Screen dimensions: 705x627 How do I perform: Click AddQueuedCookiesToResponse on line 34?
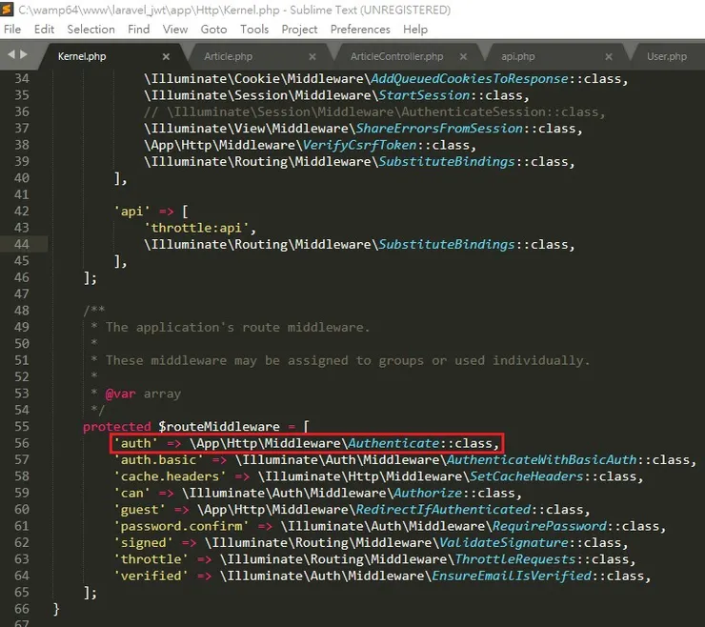click(470, 79)
